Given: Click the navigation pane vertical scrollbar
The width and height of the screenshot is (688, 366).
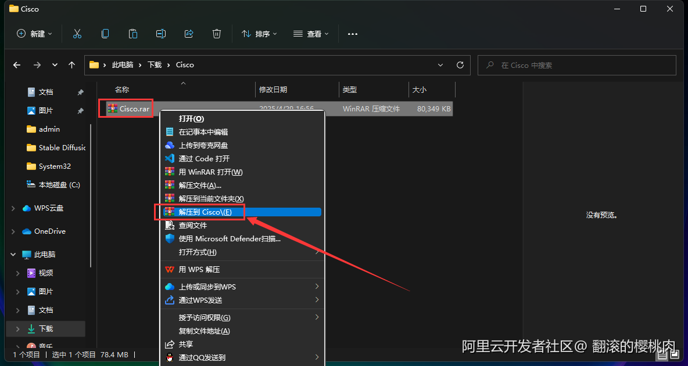Looking at the screenshot, I should pyautogui.click(x=91, y=195).
